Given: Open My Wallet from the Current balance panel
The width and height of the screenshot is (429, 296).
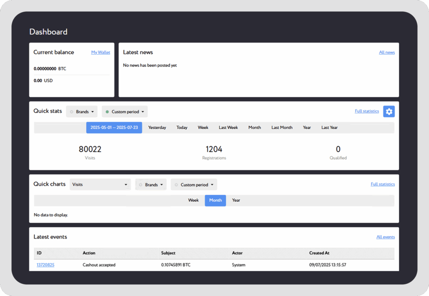Looking at the screenshot, I should [x=101, y=52].
